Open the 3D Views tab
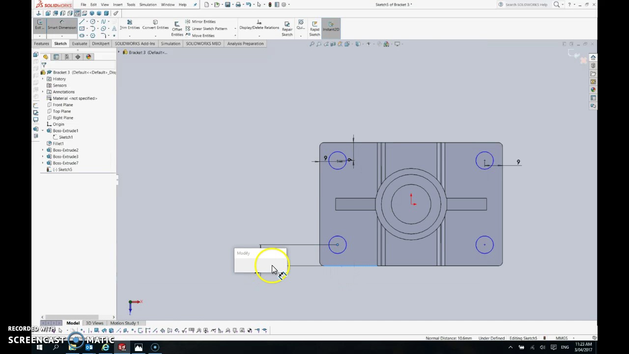 tap(95, 323)
